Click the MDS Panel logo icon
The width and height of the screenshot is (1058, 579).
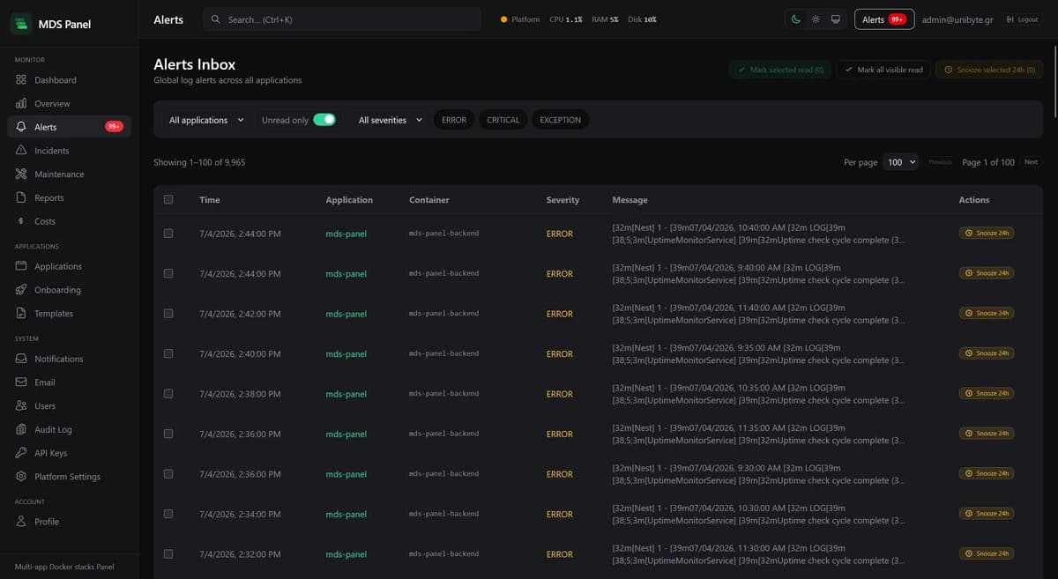[x=21, y=24]
